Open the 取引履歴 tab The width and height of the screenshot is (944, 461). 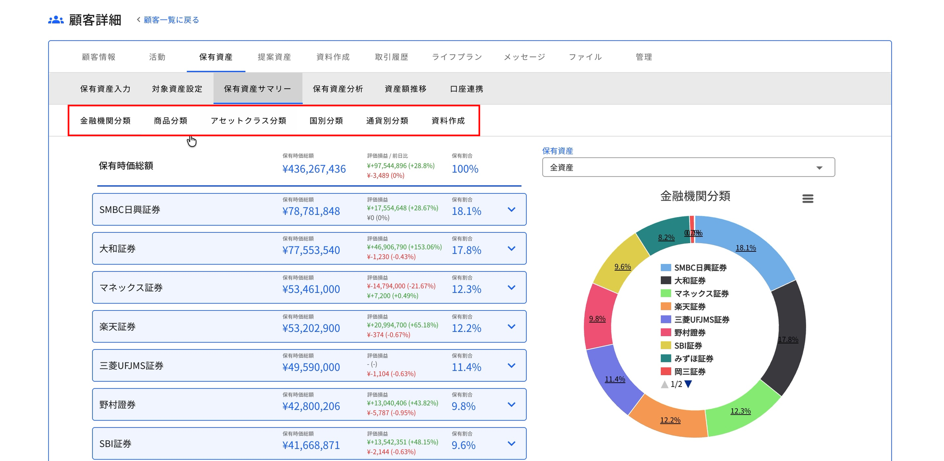[391, 57]
